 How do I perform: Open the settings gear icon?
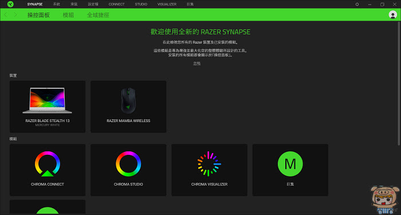(x=357, y=5)
